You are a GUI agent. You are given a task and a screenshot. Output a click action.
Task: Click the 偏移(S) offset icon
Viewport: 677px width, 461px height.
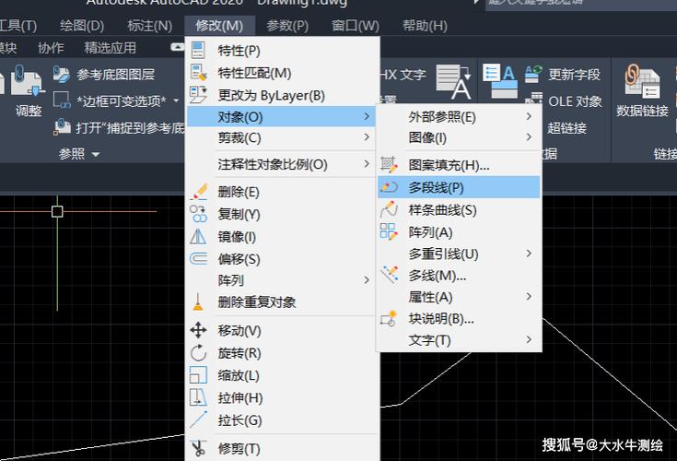[198, 258]
